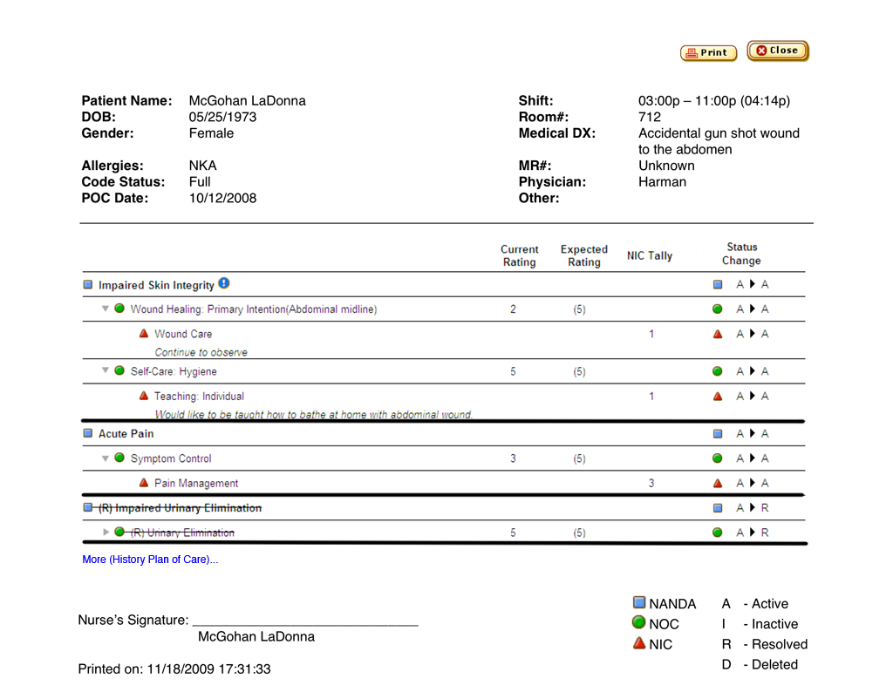Collapse the Symptom Control outcome
The width and height of the screenshot is (893, 699).
[106, 458]
